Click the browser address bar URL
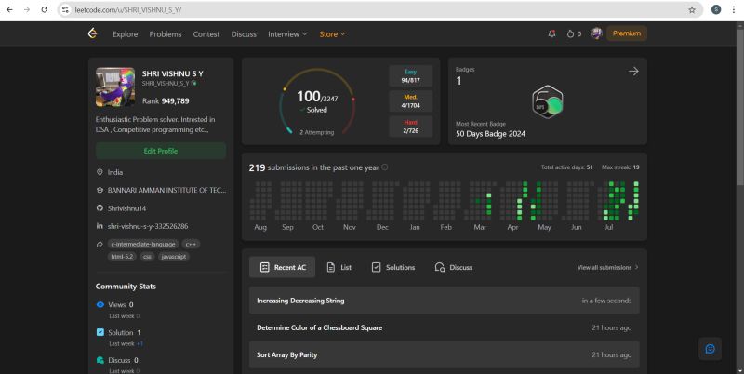 [x=128, y=9]
